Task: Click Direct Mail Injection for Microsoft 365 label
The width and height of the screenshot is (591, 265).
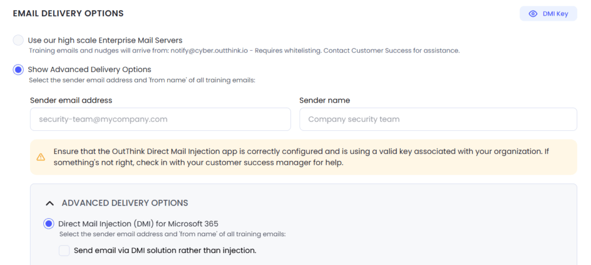Action: coord(139,224)
